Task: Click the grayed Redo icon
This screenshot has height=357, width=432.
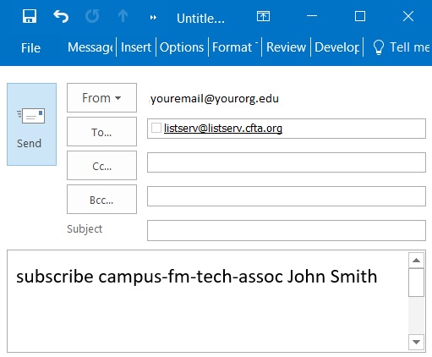Action: [92, 16]
